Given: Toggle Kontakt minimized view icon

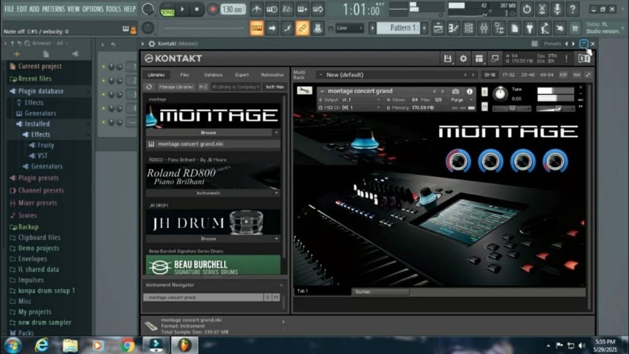Looking at the screenshot, I should tap(495, 59).
